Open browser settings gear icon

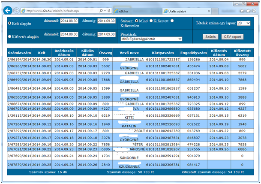(x=254, y=11)
